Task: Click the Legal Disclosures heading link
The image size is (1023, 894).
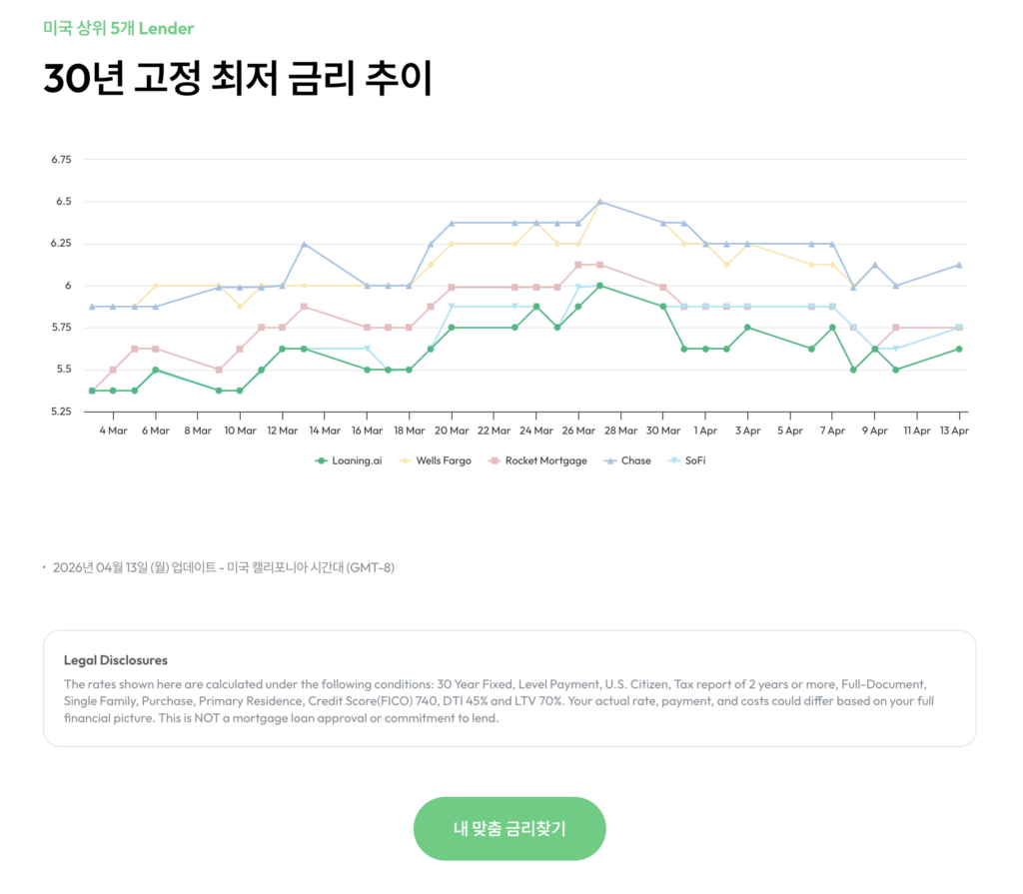Action: coord(115,660)
